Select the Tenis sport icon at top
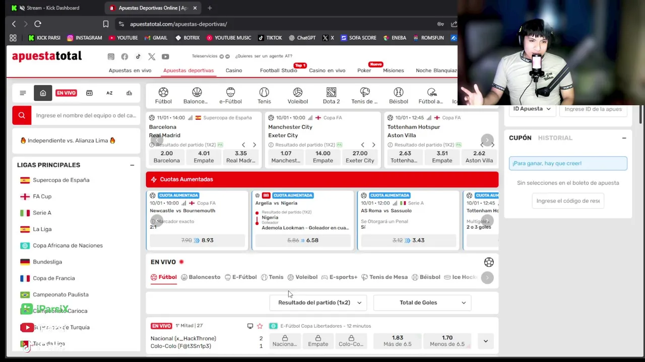 click(264, 96)
